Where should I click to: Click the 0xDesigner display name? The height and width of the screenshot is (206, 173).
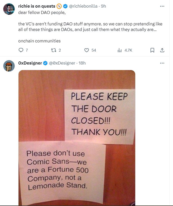(30, 63)
